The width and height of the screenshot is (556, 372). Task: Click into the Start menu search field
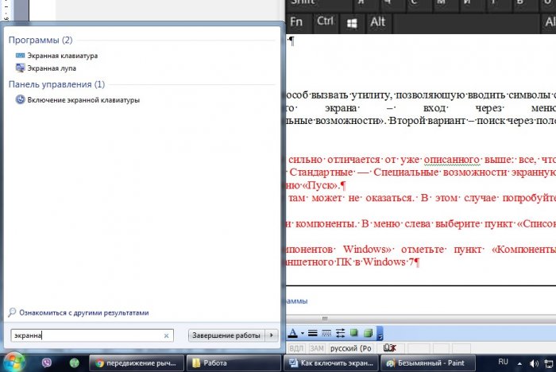(87, 335)
